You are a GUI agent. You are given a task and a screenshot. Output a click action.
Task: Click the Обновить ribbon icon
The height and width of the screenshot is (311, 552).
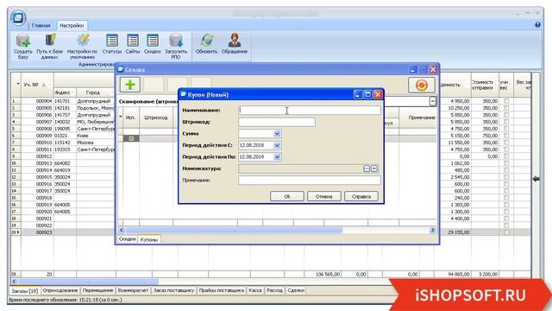click(x=206, y=44)
